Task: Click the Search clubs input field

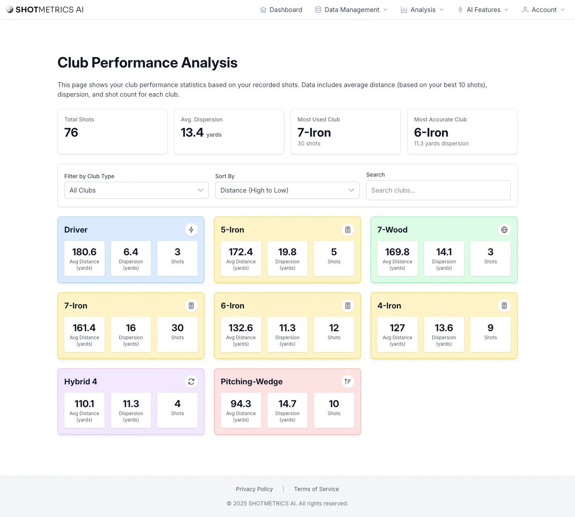Action: (438, 190)
